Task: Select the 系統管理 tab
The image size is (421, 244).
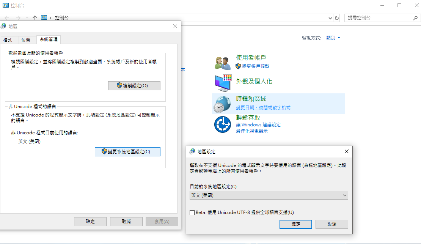Action: [49, 39]
